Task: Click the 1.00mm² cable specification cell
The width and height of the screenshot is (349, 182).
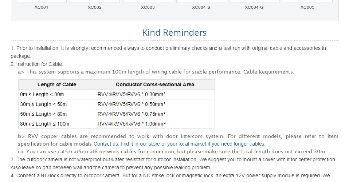Action: [x=155, y=124]
